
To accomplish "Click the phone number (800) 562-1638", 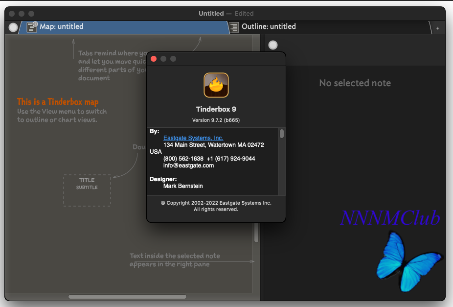I will tap(183, 159).
